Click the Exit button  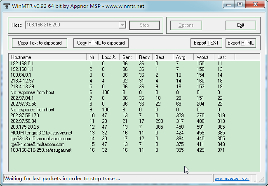[241, 25]
